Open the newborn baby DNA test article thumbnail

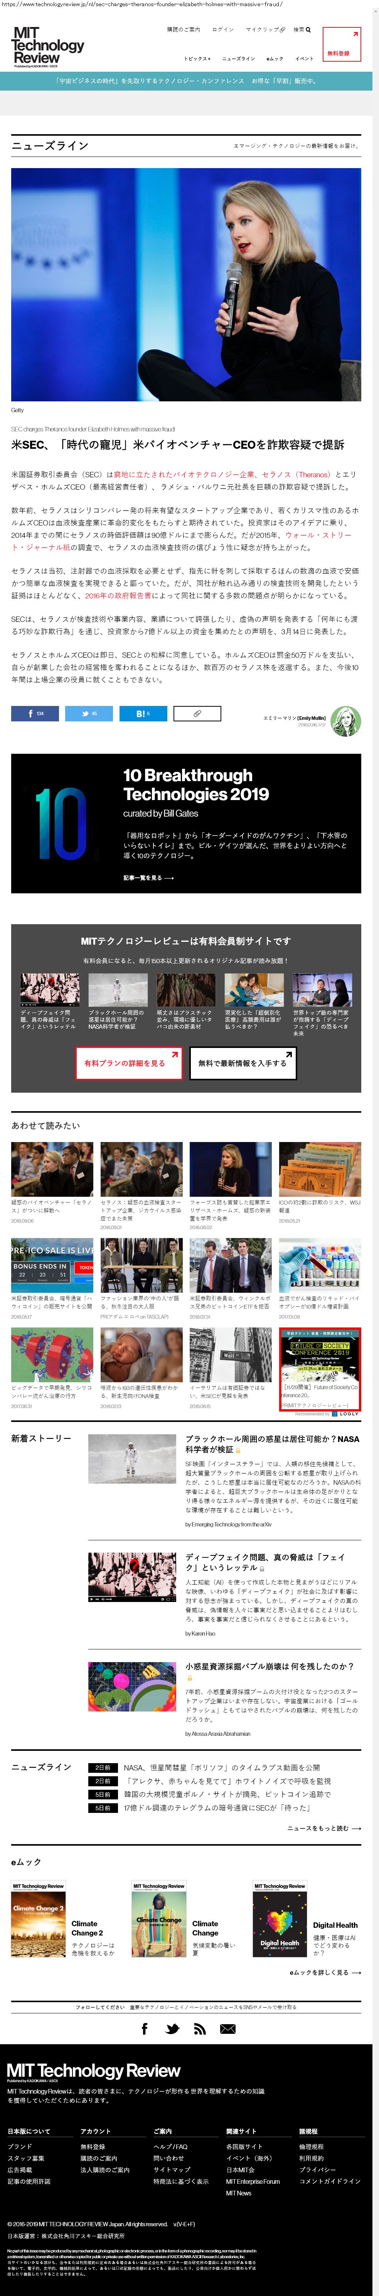click(x=141, y=1355)
